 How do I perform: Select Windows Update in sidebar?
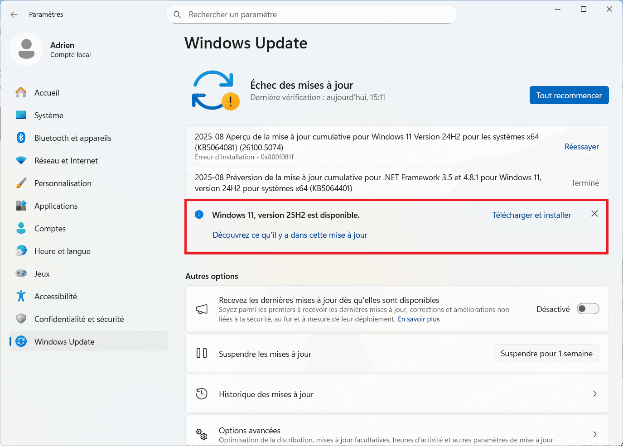pos(88,341)
